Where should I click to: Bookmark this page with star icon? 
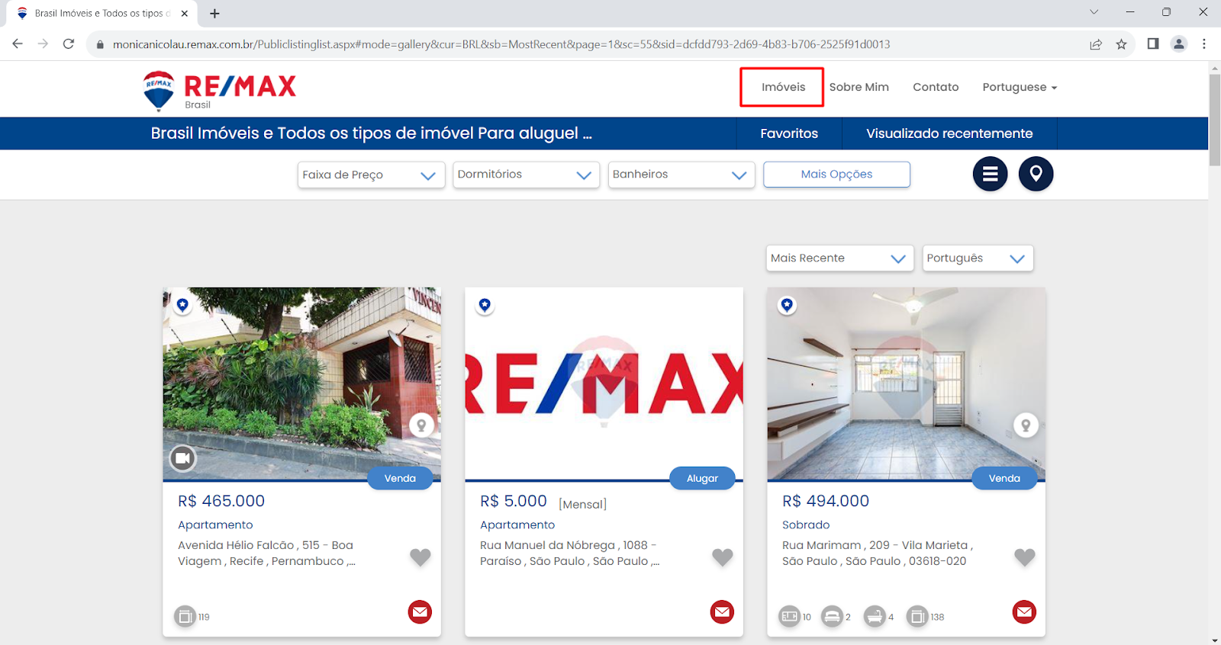point(1121,44)
